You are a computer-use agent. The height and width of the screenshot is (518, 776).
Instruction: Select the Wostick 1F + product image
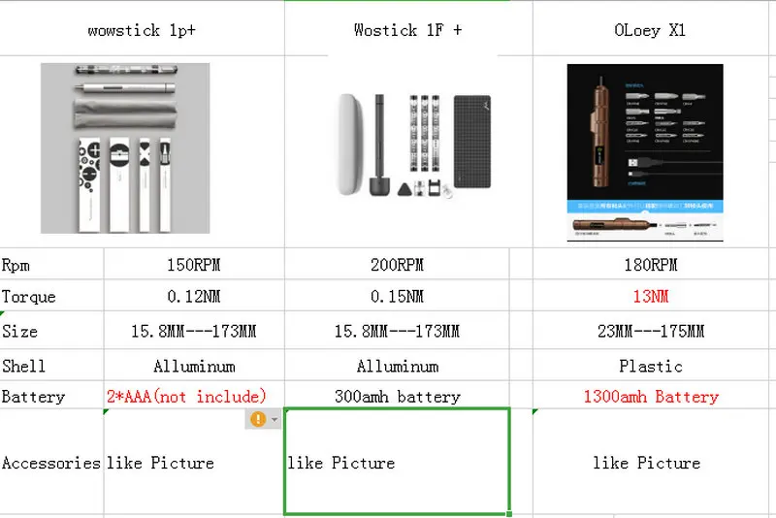pyautogui.click(x=415, y=146)
